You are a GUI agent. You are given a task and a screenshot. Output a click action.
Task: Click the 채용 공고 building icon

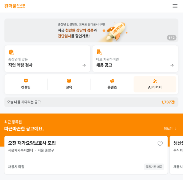point(99,52)
